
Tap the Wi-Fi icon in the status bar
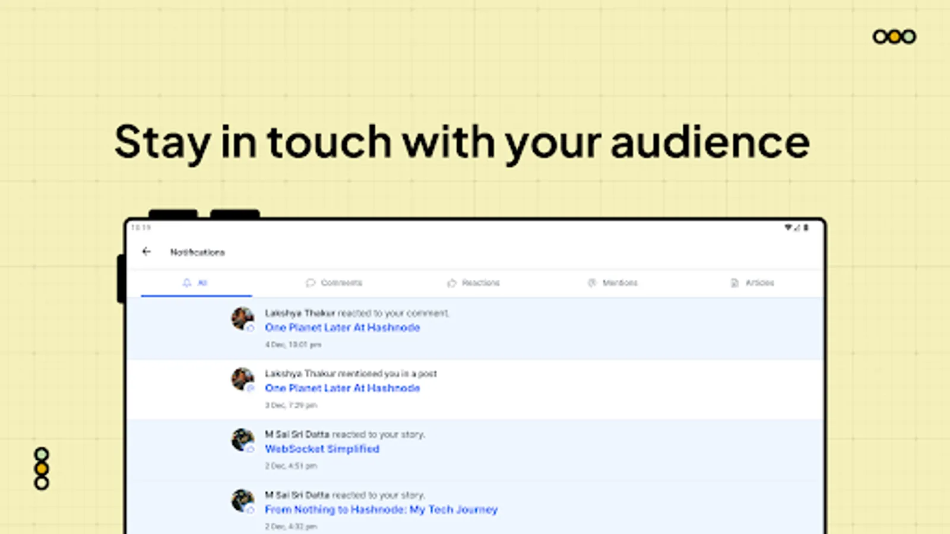[x=788, y=227]
